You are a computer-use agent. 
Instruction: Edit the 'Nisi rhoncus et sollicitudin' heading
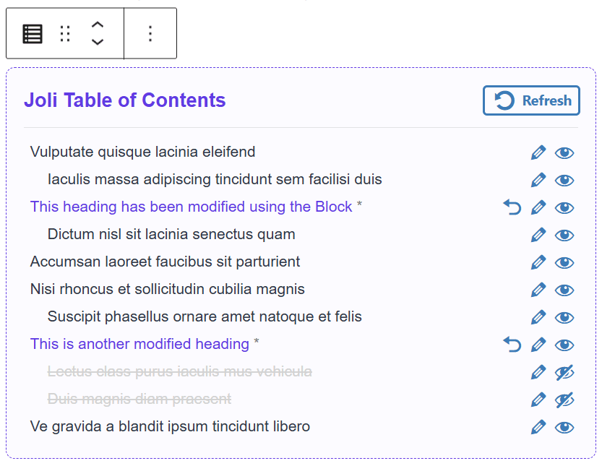[538, 290]
